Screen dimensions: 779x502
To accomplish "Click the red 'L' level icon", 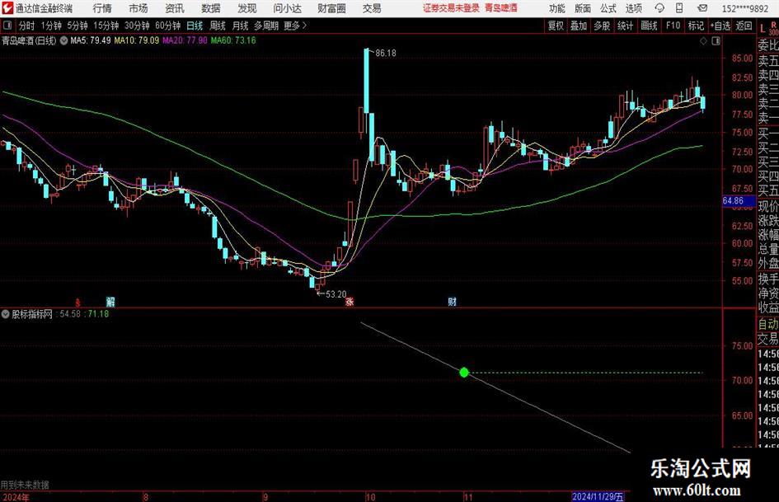I will [x=763, y=29].
